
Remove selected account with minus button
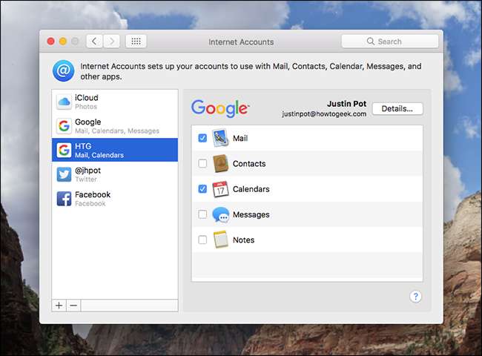73,306
